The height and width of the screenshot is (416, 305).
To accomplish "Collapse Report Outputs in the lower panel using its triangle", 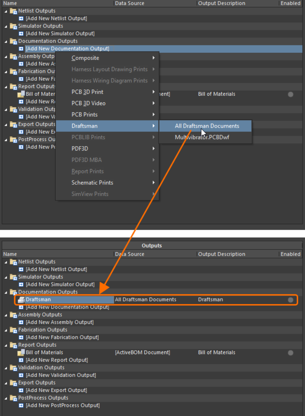I will 6,345.
